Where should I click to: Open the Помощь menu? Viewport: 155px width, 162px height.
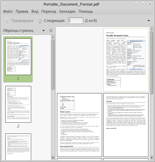tap(86, 11)
